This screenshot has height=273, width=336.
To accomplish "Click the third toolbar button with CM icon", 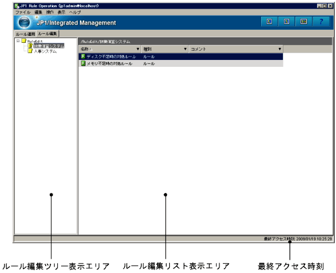I will [x=303, y=21].
